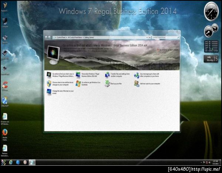Screen dimensions: 222x173
Task: Click the large gauge dial gadget
Action: coord(209,31)
